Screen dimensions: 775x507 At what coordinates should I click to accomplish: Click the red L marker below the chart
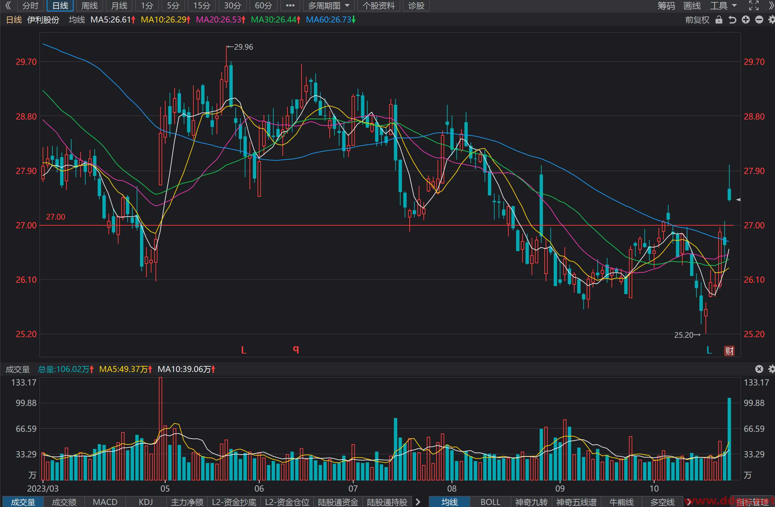[x=244, y=350]
